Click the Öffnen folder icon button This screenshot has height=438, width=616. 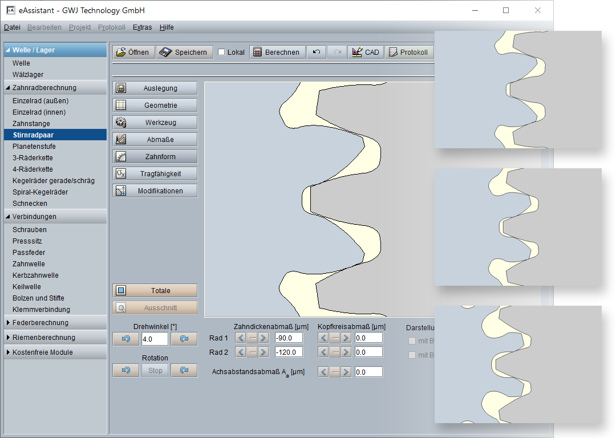coord(132,52)
